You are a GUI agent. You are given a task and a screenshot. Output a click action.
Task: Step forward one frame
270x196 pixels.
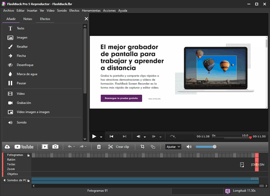(154, 137)
